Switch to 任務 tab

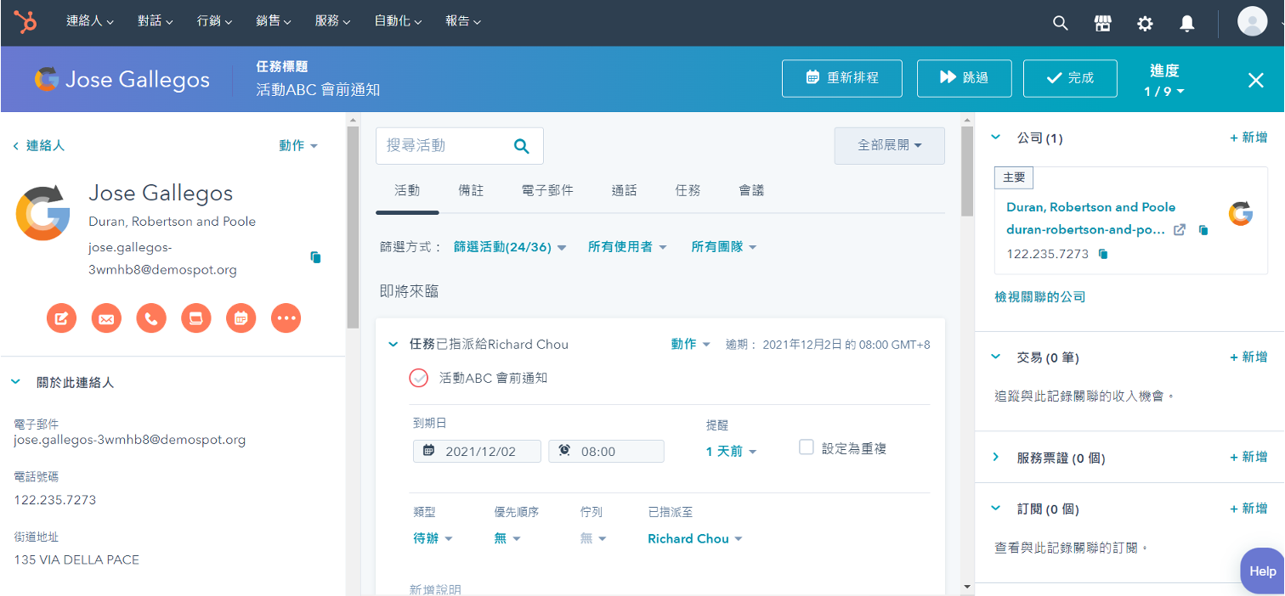tap(688, 191)
